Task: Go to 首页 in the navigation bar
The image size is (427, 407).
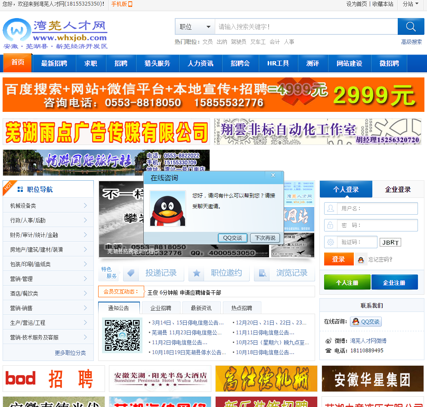Action: (18, 63)
